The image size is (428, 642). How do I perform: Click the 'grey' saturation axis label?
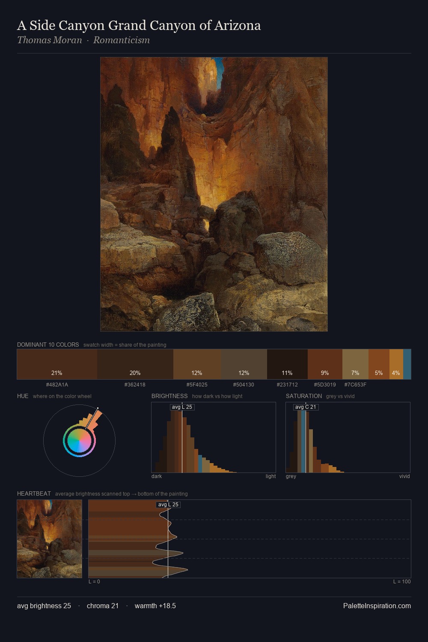[291, 476]
